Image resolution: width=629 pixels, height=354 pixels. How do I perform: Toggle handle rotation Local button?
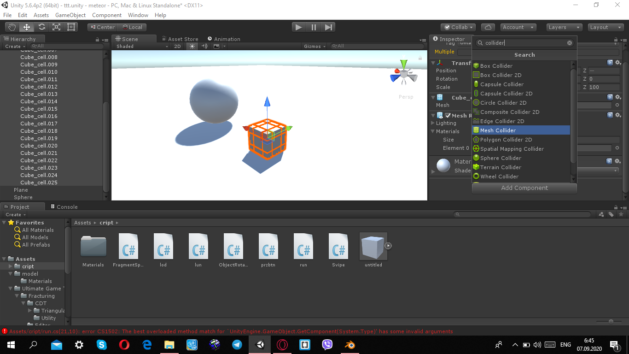[132, 27]
